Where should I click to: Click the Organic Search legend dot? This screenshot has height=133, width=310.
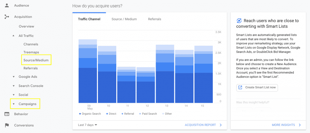point(80,114)
